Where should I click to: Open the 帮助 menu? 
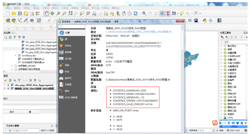(115, 8)
